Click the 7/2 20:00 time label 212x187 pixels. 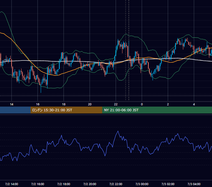pos(90,184)
